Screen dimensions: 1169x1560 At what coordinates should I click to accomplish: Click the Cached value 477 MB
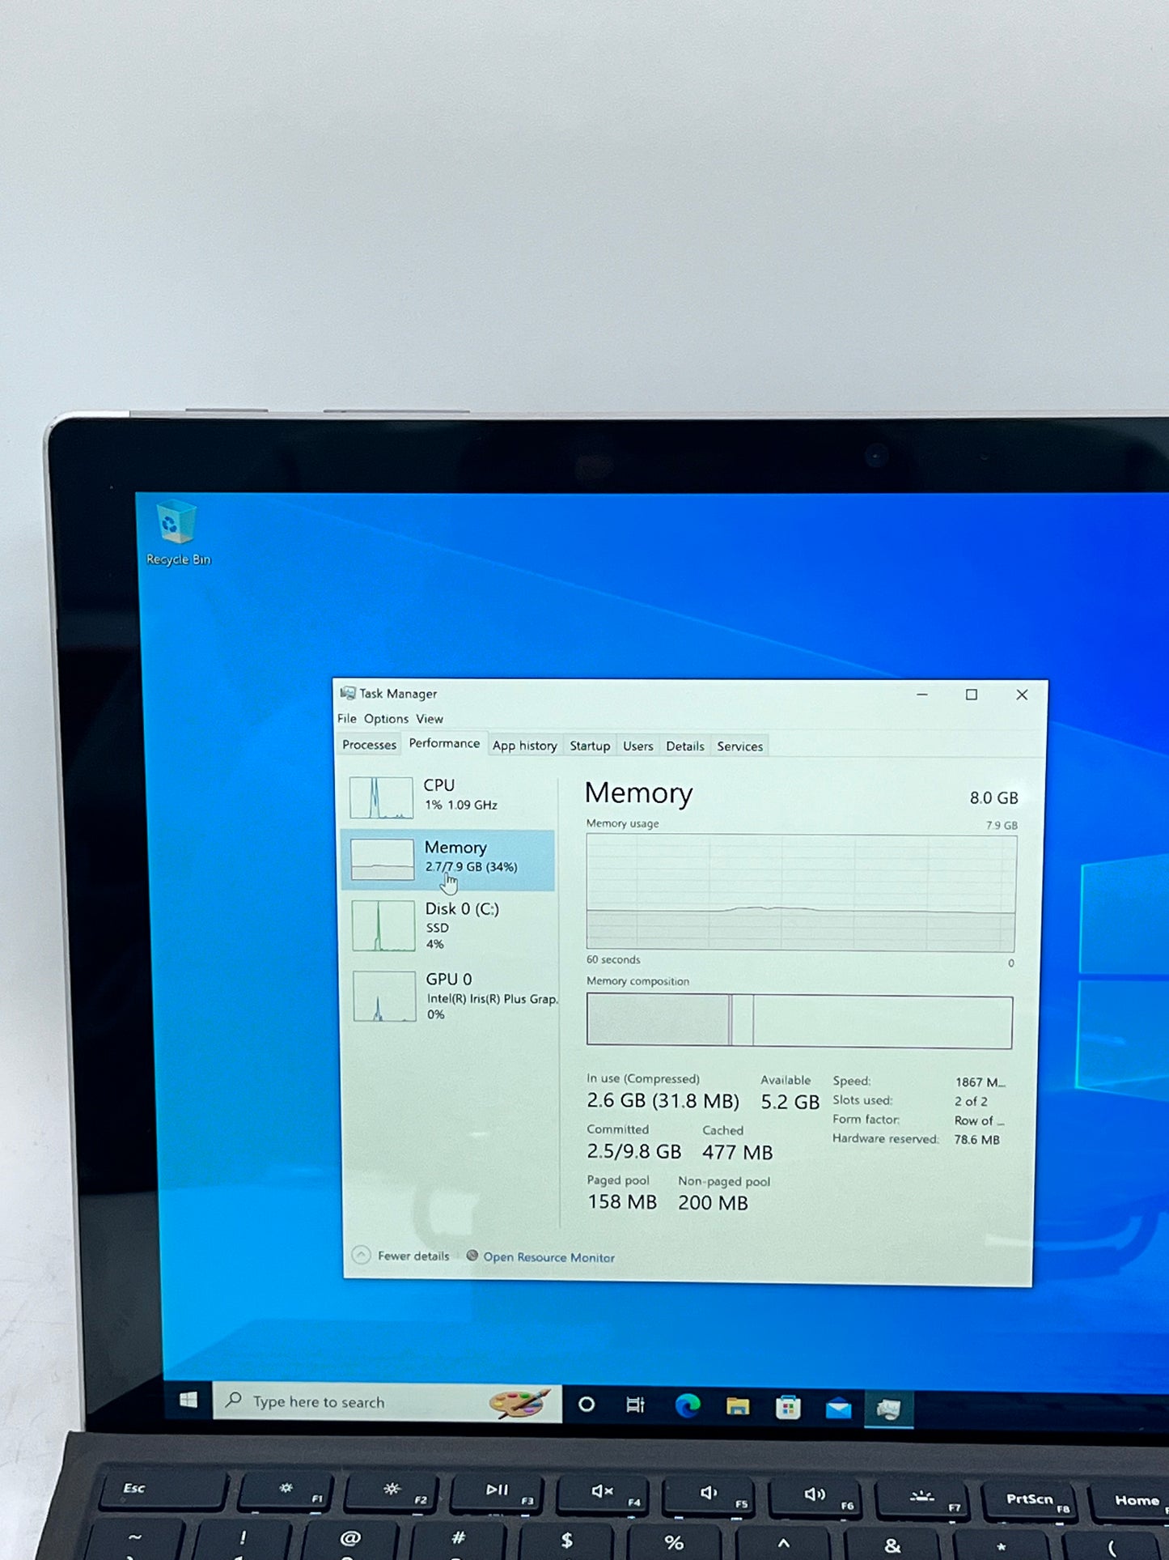pos(737,1152)
